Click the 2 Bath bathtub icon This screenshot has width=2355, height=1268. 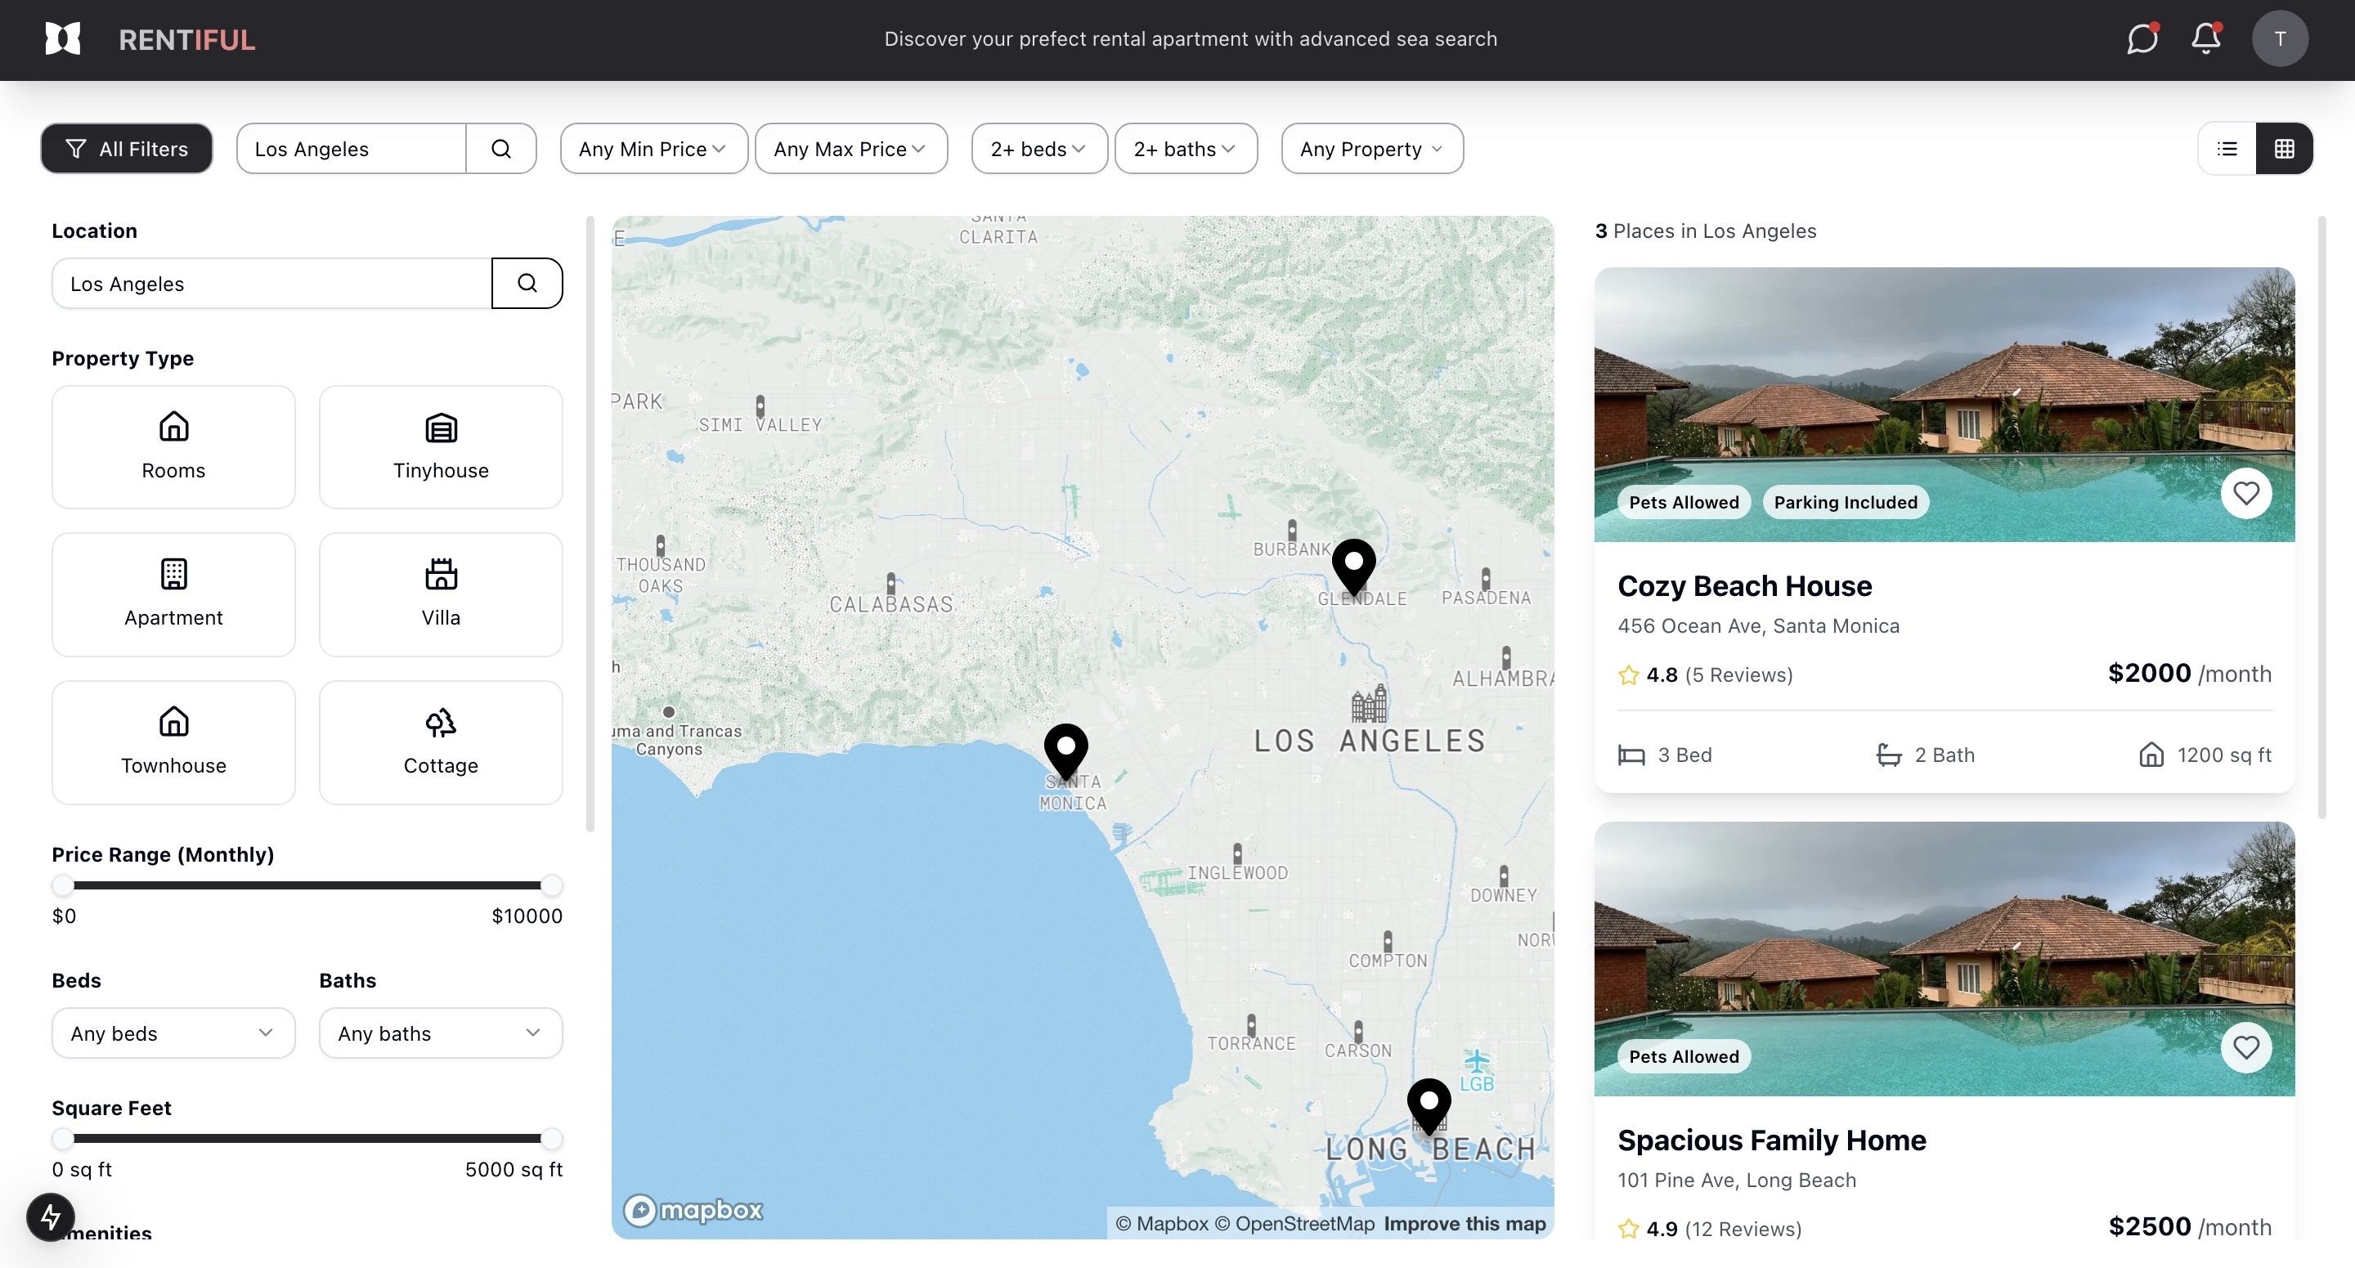(x=1888, y=755)
